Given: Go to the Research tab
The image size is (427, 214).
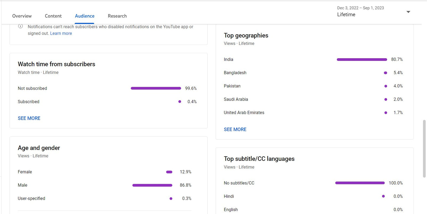Looking at the screenshot, I should coord(117,16).
